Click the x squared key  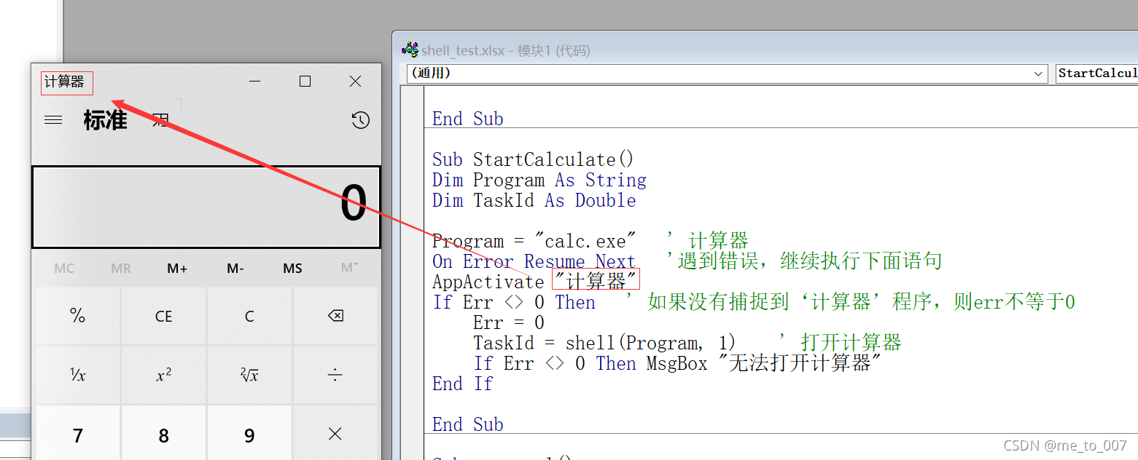164,375
